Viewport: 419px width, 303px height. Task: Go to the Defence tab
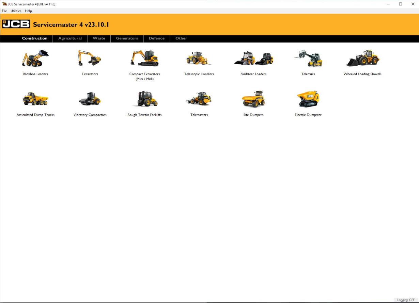(156, 38)
